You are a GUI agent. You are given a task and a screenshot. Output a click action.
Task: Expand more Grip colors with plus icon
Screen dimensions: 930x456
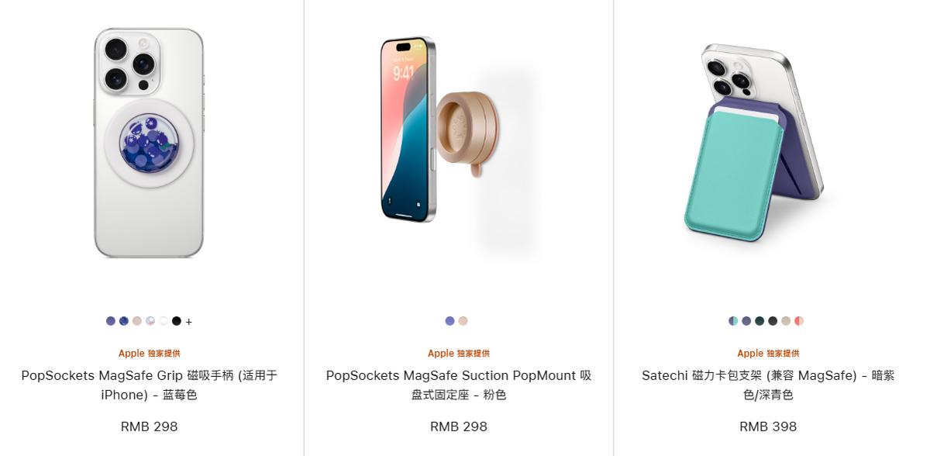coord(189,322)
